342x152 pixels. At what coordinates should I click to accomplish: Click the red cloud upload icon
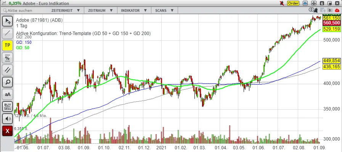337,10
